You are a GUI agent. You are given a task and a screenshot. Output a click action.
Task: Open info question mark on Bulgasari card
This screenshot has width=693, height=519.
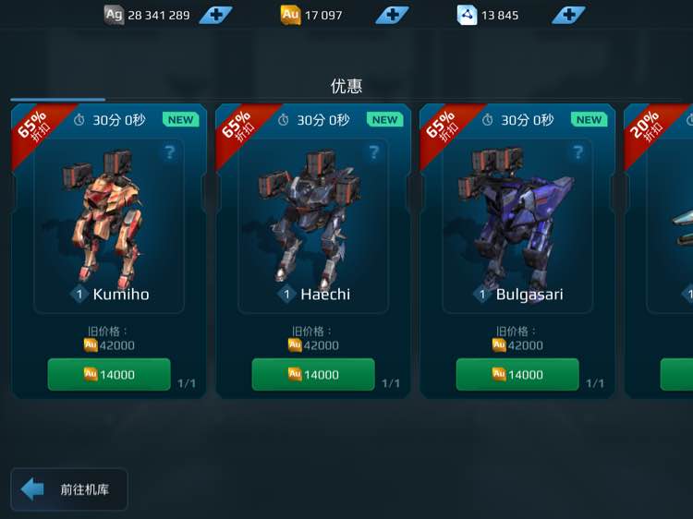tap(578, 152)
